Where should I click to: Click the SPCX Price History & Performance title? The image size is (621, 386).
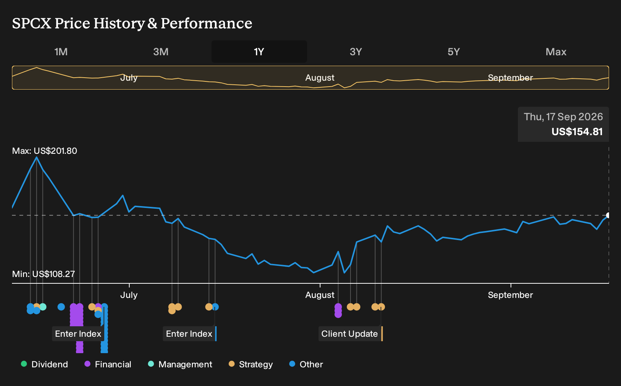pos(132,23)
